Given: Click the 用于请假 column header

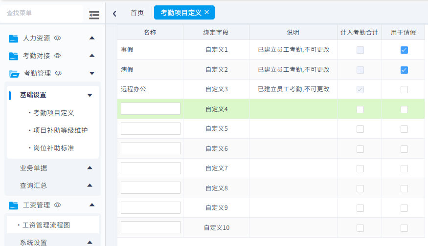Looking at the screenshot, I should [403, 32].
